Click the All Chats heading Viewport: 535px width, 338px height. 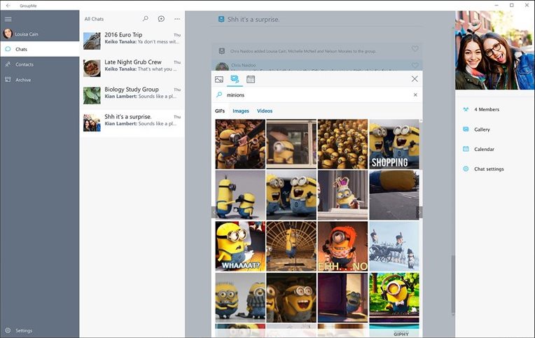tap(94, 19)
